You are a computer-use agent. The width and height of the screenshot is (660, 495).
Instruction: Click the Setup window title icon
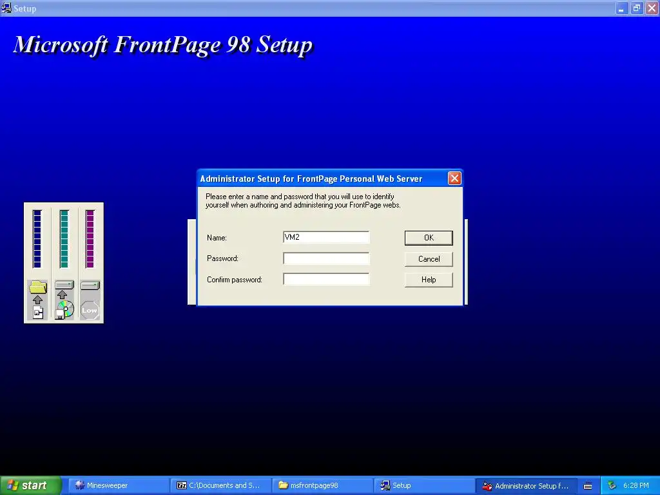point(6,8)
